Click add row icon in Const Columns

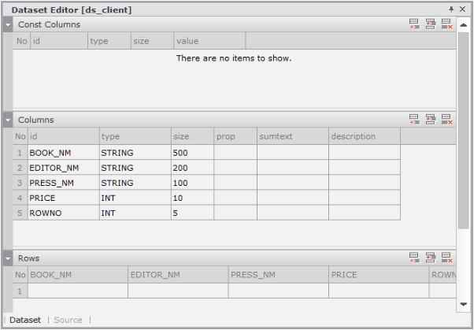(414, 25)
